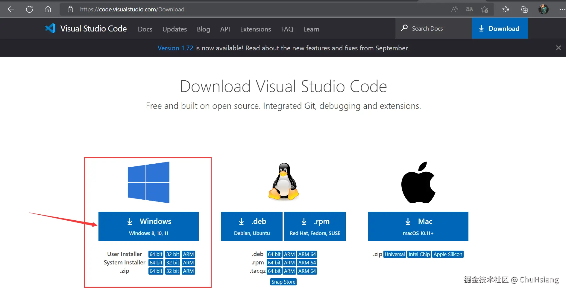Viewport: 566px width, 292px height.
Task: Open the browser home page icon
Action: (x=48, y=9)
